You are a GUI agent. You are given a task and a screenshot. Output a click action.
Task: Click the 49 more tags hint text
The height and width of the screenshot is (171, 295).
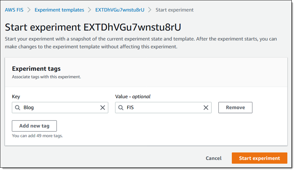click(37, 135)
